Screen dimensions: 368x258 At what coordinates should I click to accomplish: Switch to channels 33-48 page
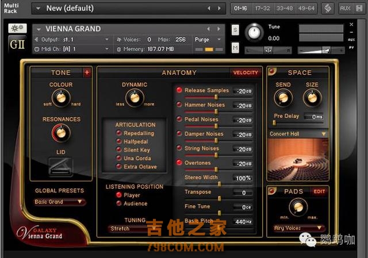tap(285, 9)
